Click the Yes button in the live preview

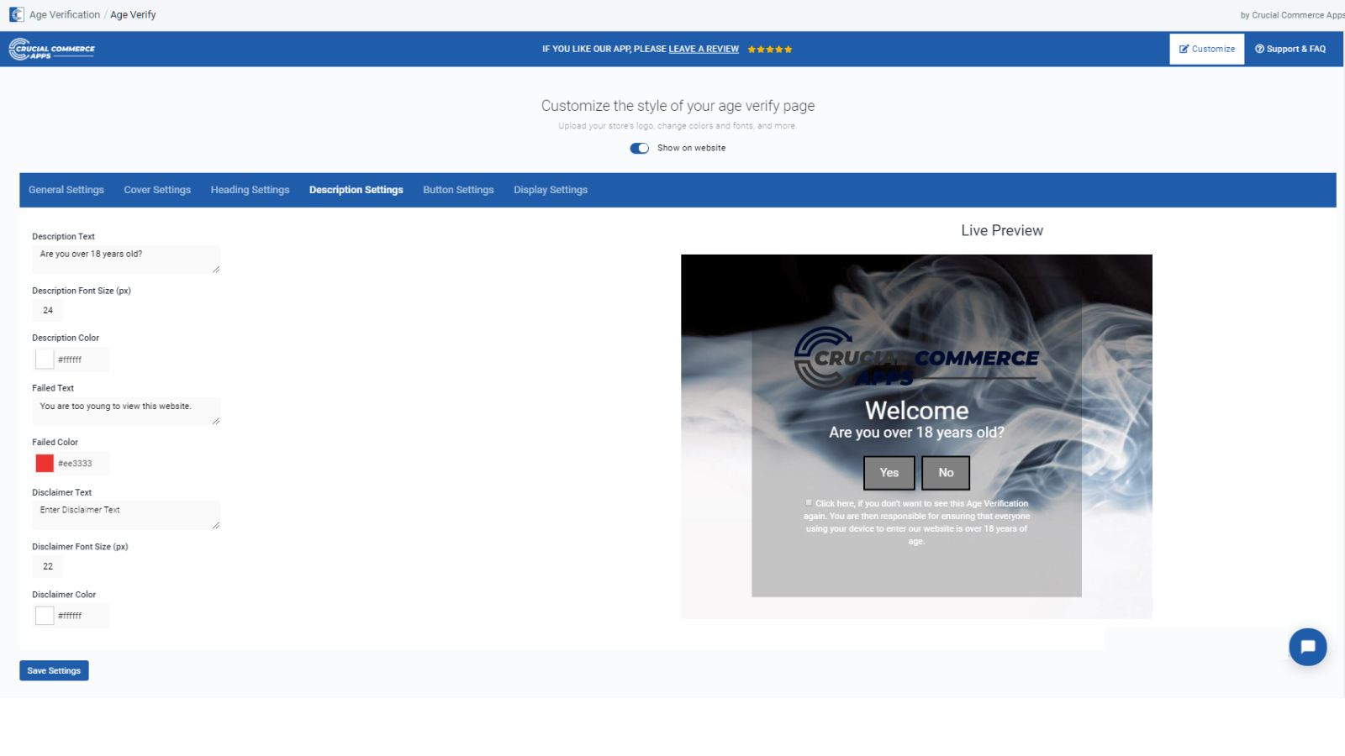889,472
